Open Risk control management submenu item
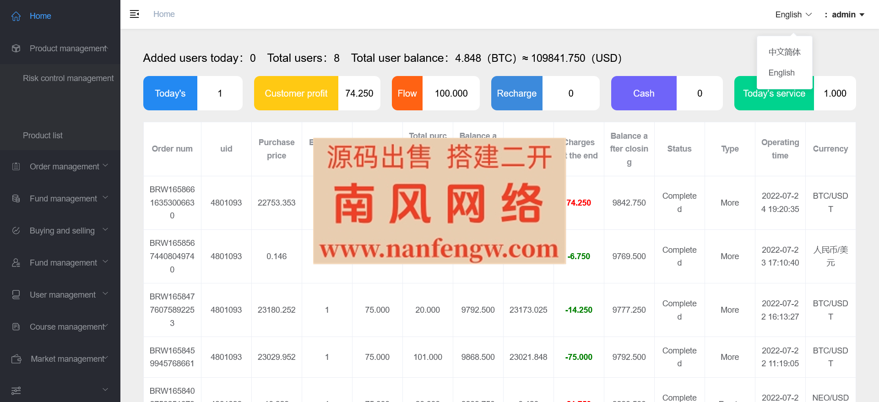Viewport: 879px width, 402px height. click(68, 78)
